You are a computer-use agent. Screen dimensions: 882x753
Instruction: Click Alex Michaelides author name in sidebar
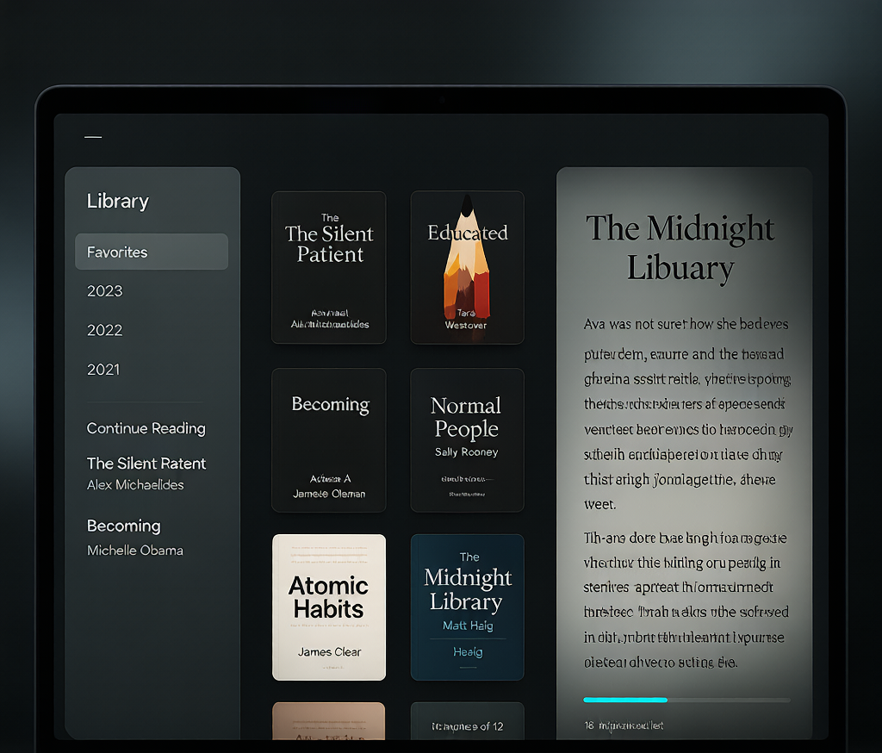coord(135,484)
